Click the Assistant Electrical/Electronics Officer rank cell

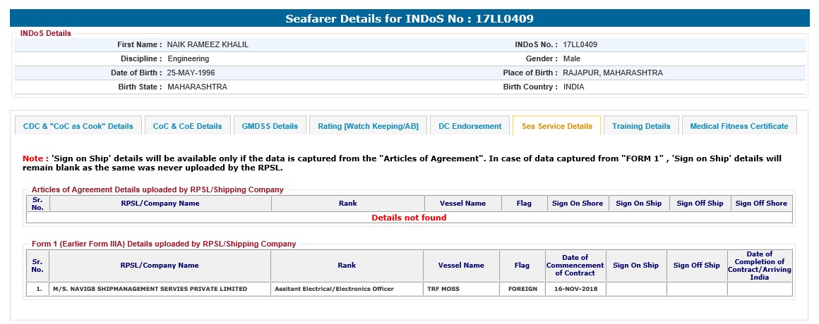point(334,289)
